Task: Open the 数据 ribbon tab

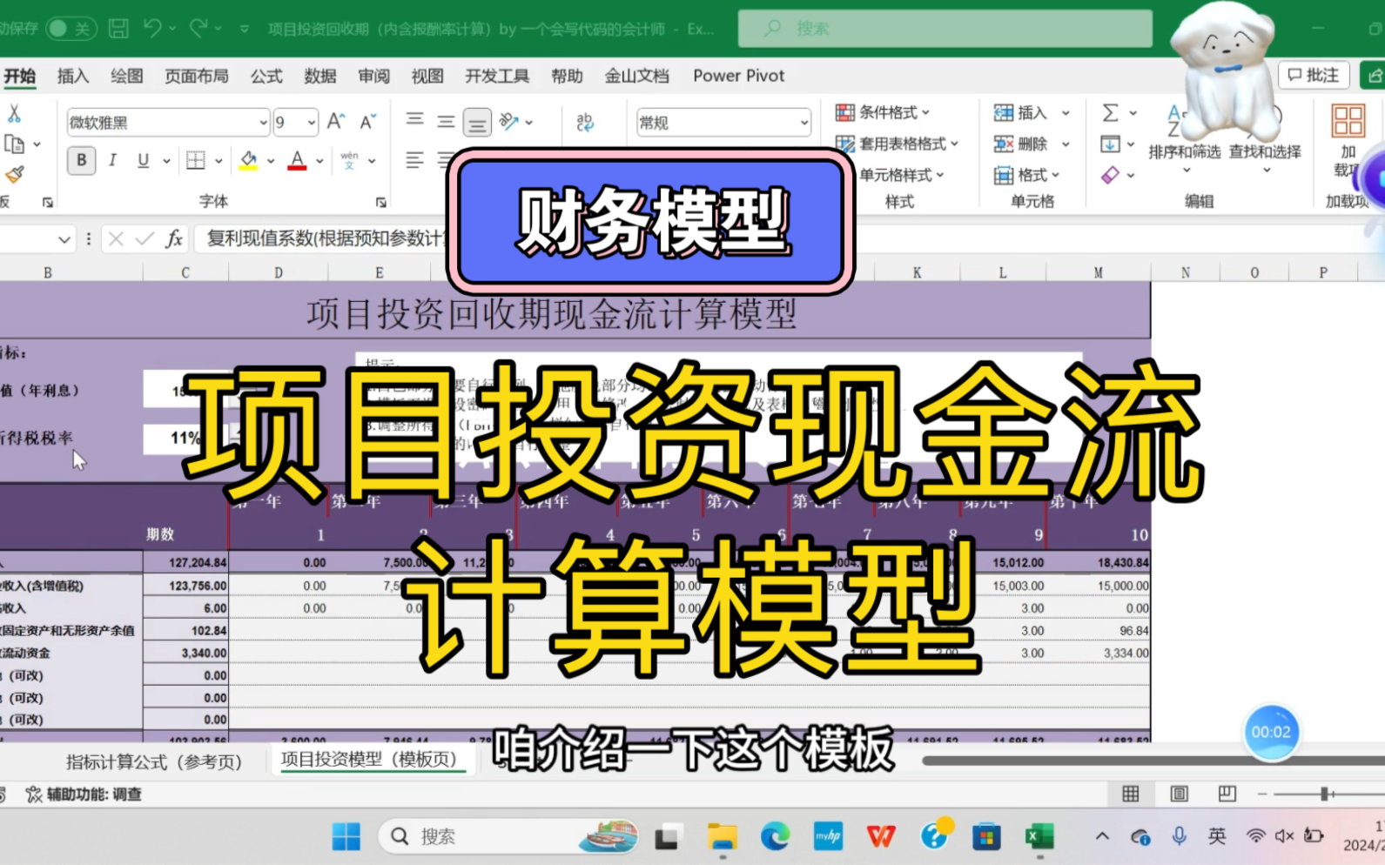Action: pyautogui.click(x=319, y=76)
